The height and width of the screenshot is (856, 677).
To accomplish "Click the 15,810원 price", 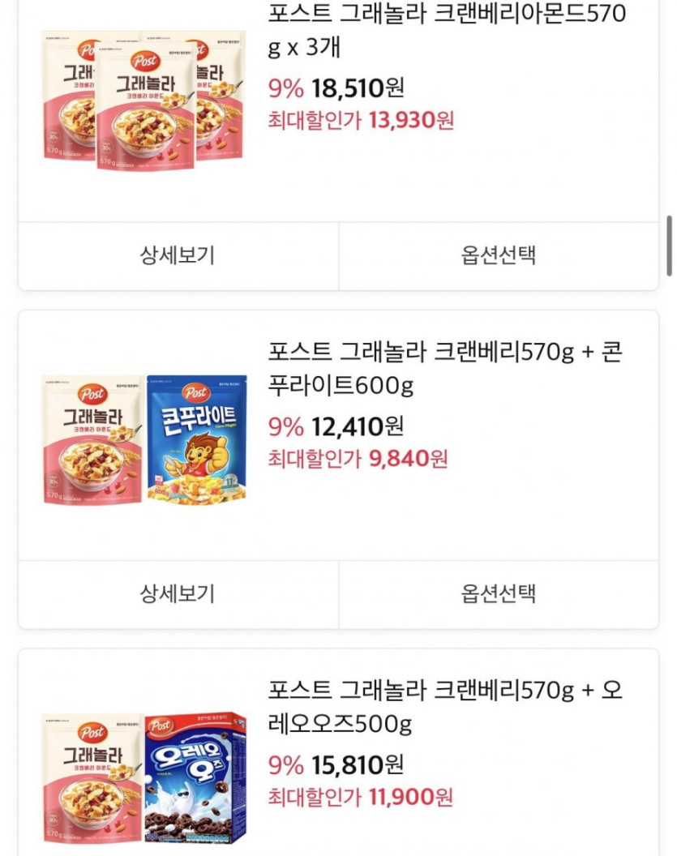I will pyautogui.click(x=358, y=764).
